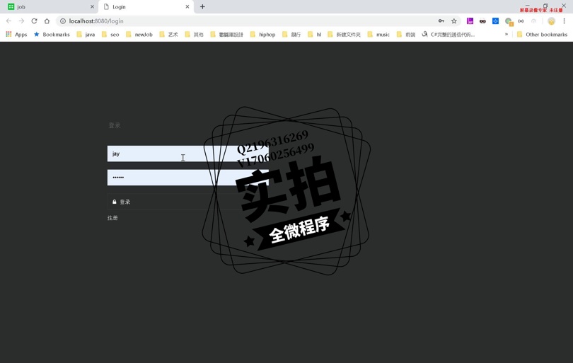Image resolution: width=573 pixels, height=363 pixels.
Task: Open the java bookmark folder
Action: [x=86, y=35]
